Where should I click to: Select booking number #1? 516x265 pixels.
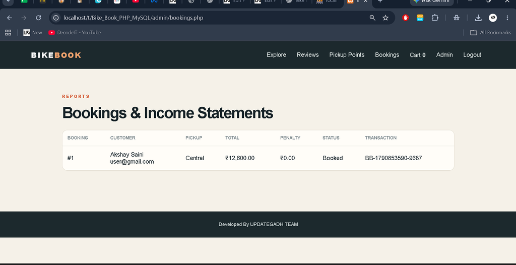pos(71,158)
